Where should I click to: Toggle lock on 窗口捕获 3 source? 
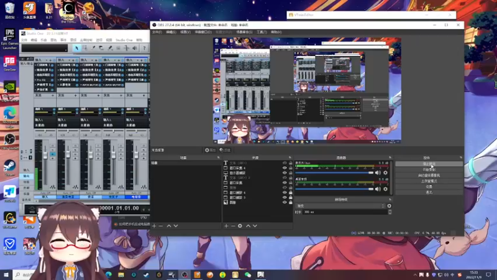point(290,197)
